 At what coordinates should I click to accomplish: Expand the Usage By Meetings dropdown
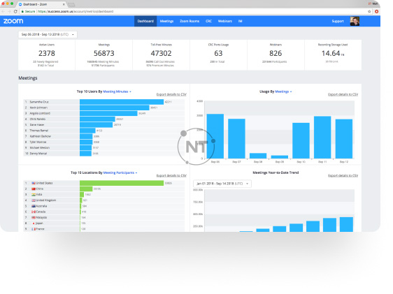pyautogui.click(x=283, y=91)
